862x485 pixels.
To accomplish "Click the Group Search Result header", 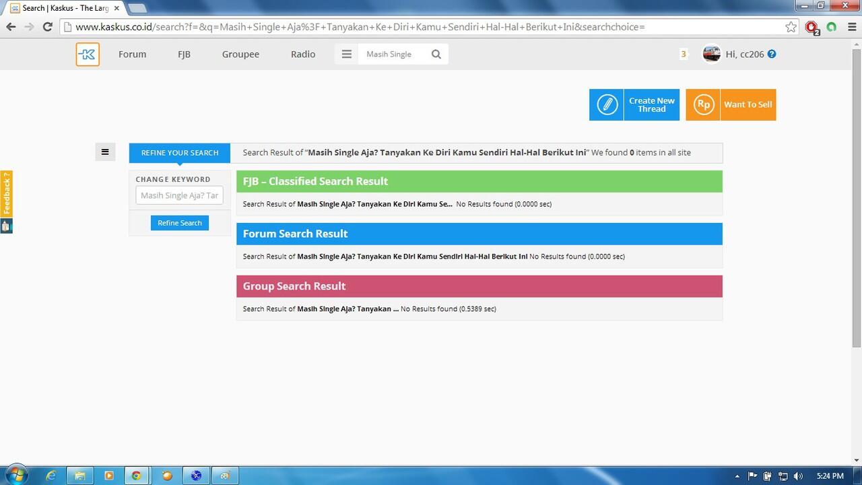I will pyautogui.click(x=479, y=286).
